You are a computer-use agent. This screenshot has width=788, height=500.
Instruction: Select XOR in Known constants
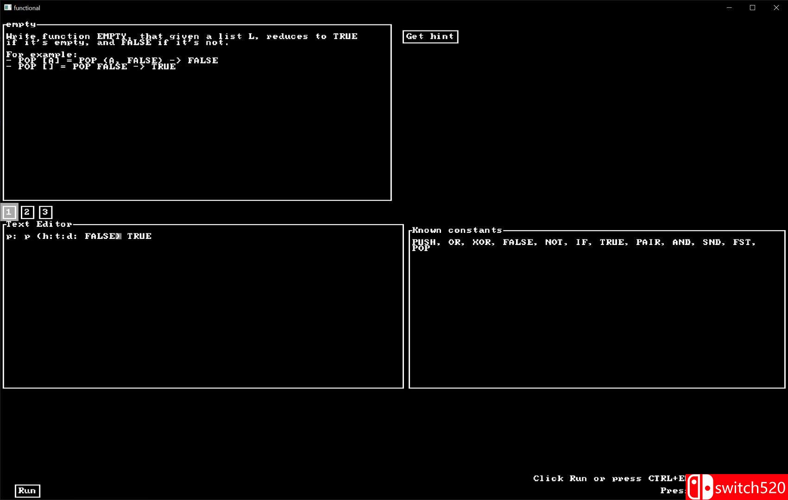tap(482, 242)
